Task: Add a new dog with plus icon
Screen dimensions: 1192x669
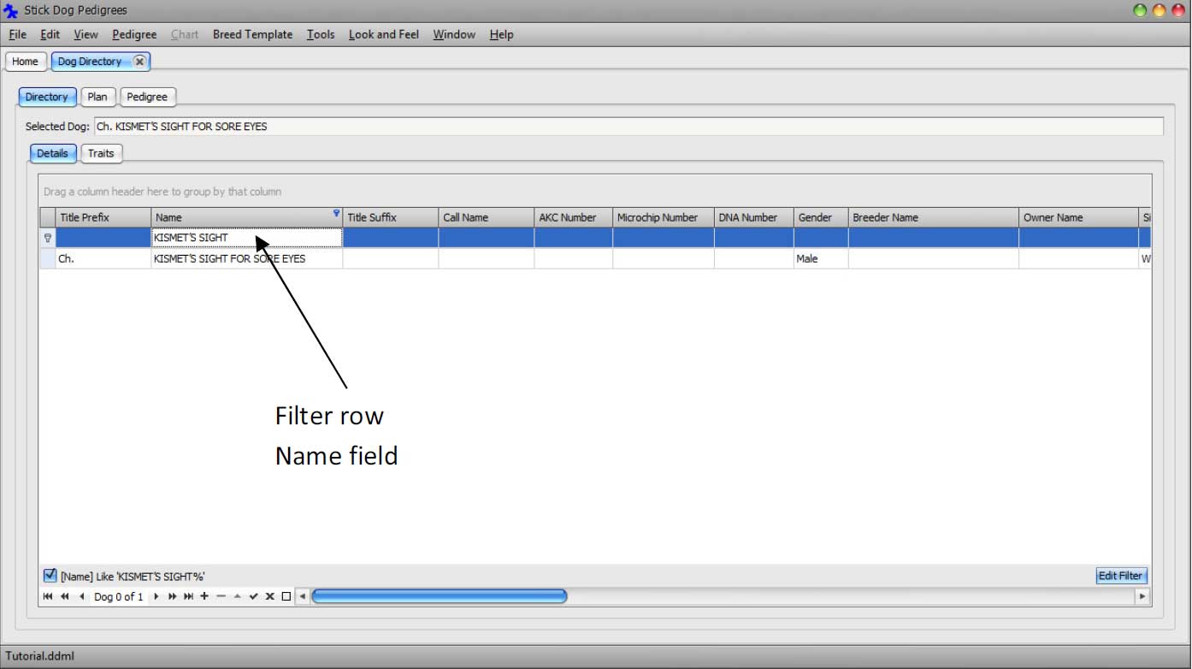Action: [x=204, y=596]
